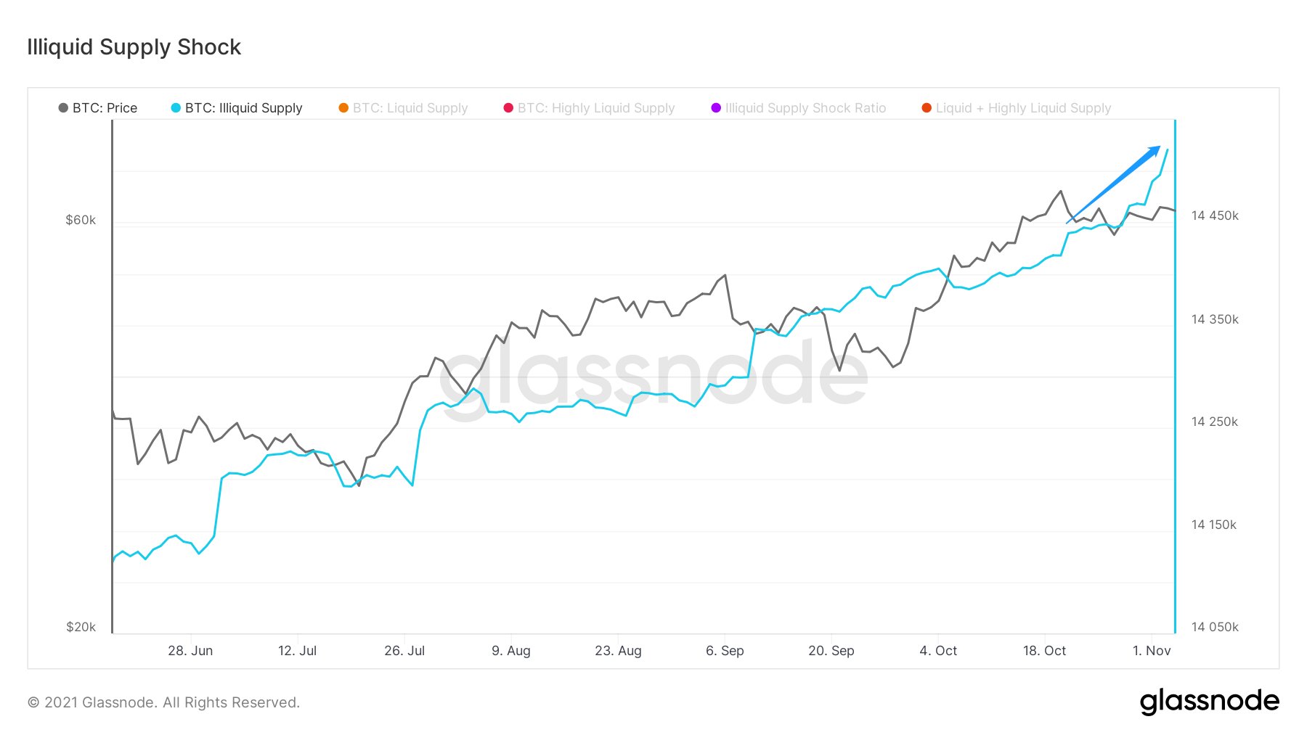Click the orange Liquid Supply legend dot
This screenshot has height=735, width=1307.
(x=343, y=108)
